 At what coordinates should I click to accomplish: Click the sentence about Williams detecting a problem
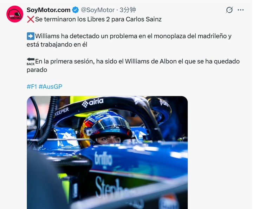(129, 40)
